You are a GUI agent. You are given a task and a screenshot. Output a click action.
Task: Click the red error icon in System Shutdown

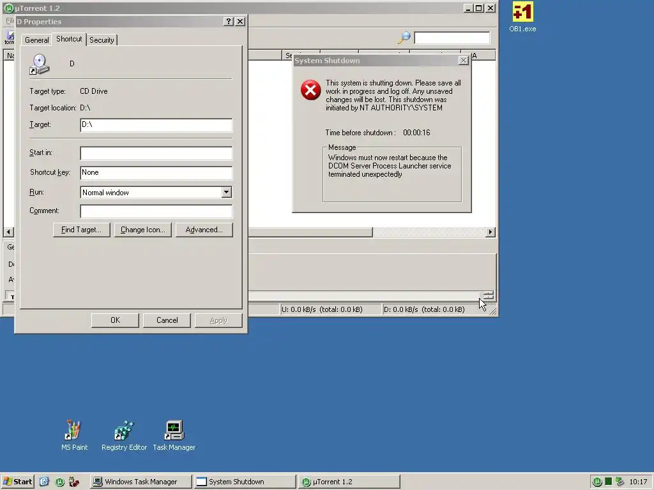(x=311, y=90)
